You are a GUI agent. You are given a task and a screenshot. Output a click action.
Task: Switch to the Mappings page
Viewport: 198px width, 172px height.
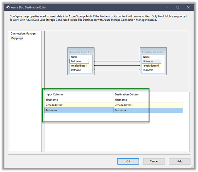[17, 38]
